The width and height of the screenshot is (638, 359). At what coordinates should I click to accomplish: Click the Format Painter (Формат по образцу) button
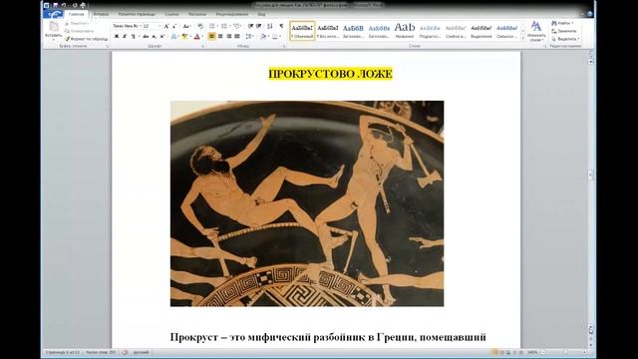pos(87,39)
